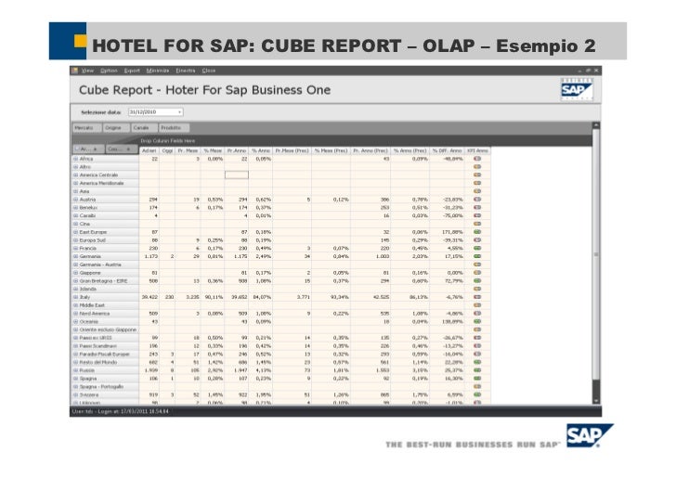Open the Export menu
The height and width of the screenshot is (478, 676).
[132, 71]
